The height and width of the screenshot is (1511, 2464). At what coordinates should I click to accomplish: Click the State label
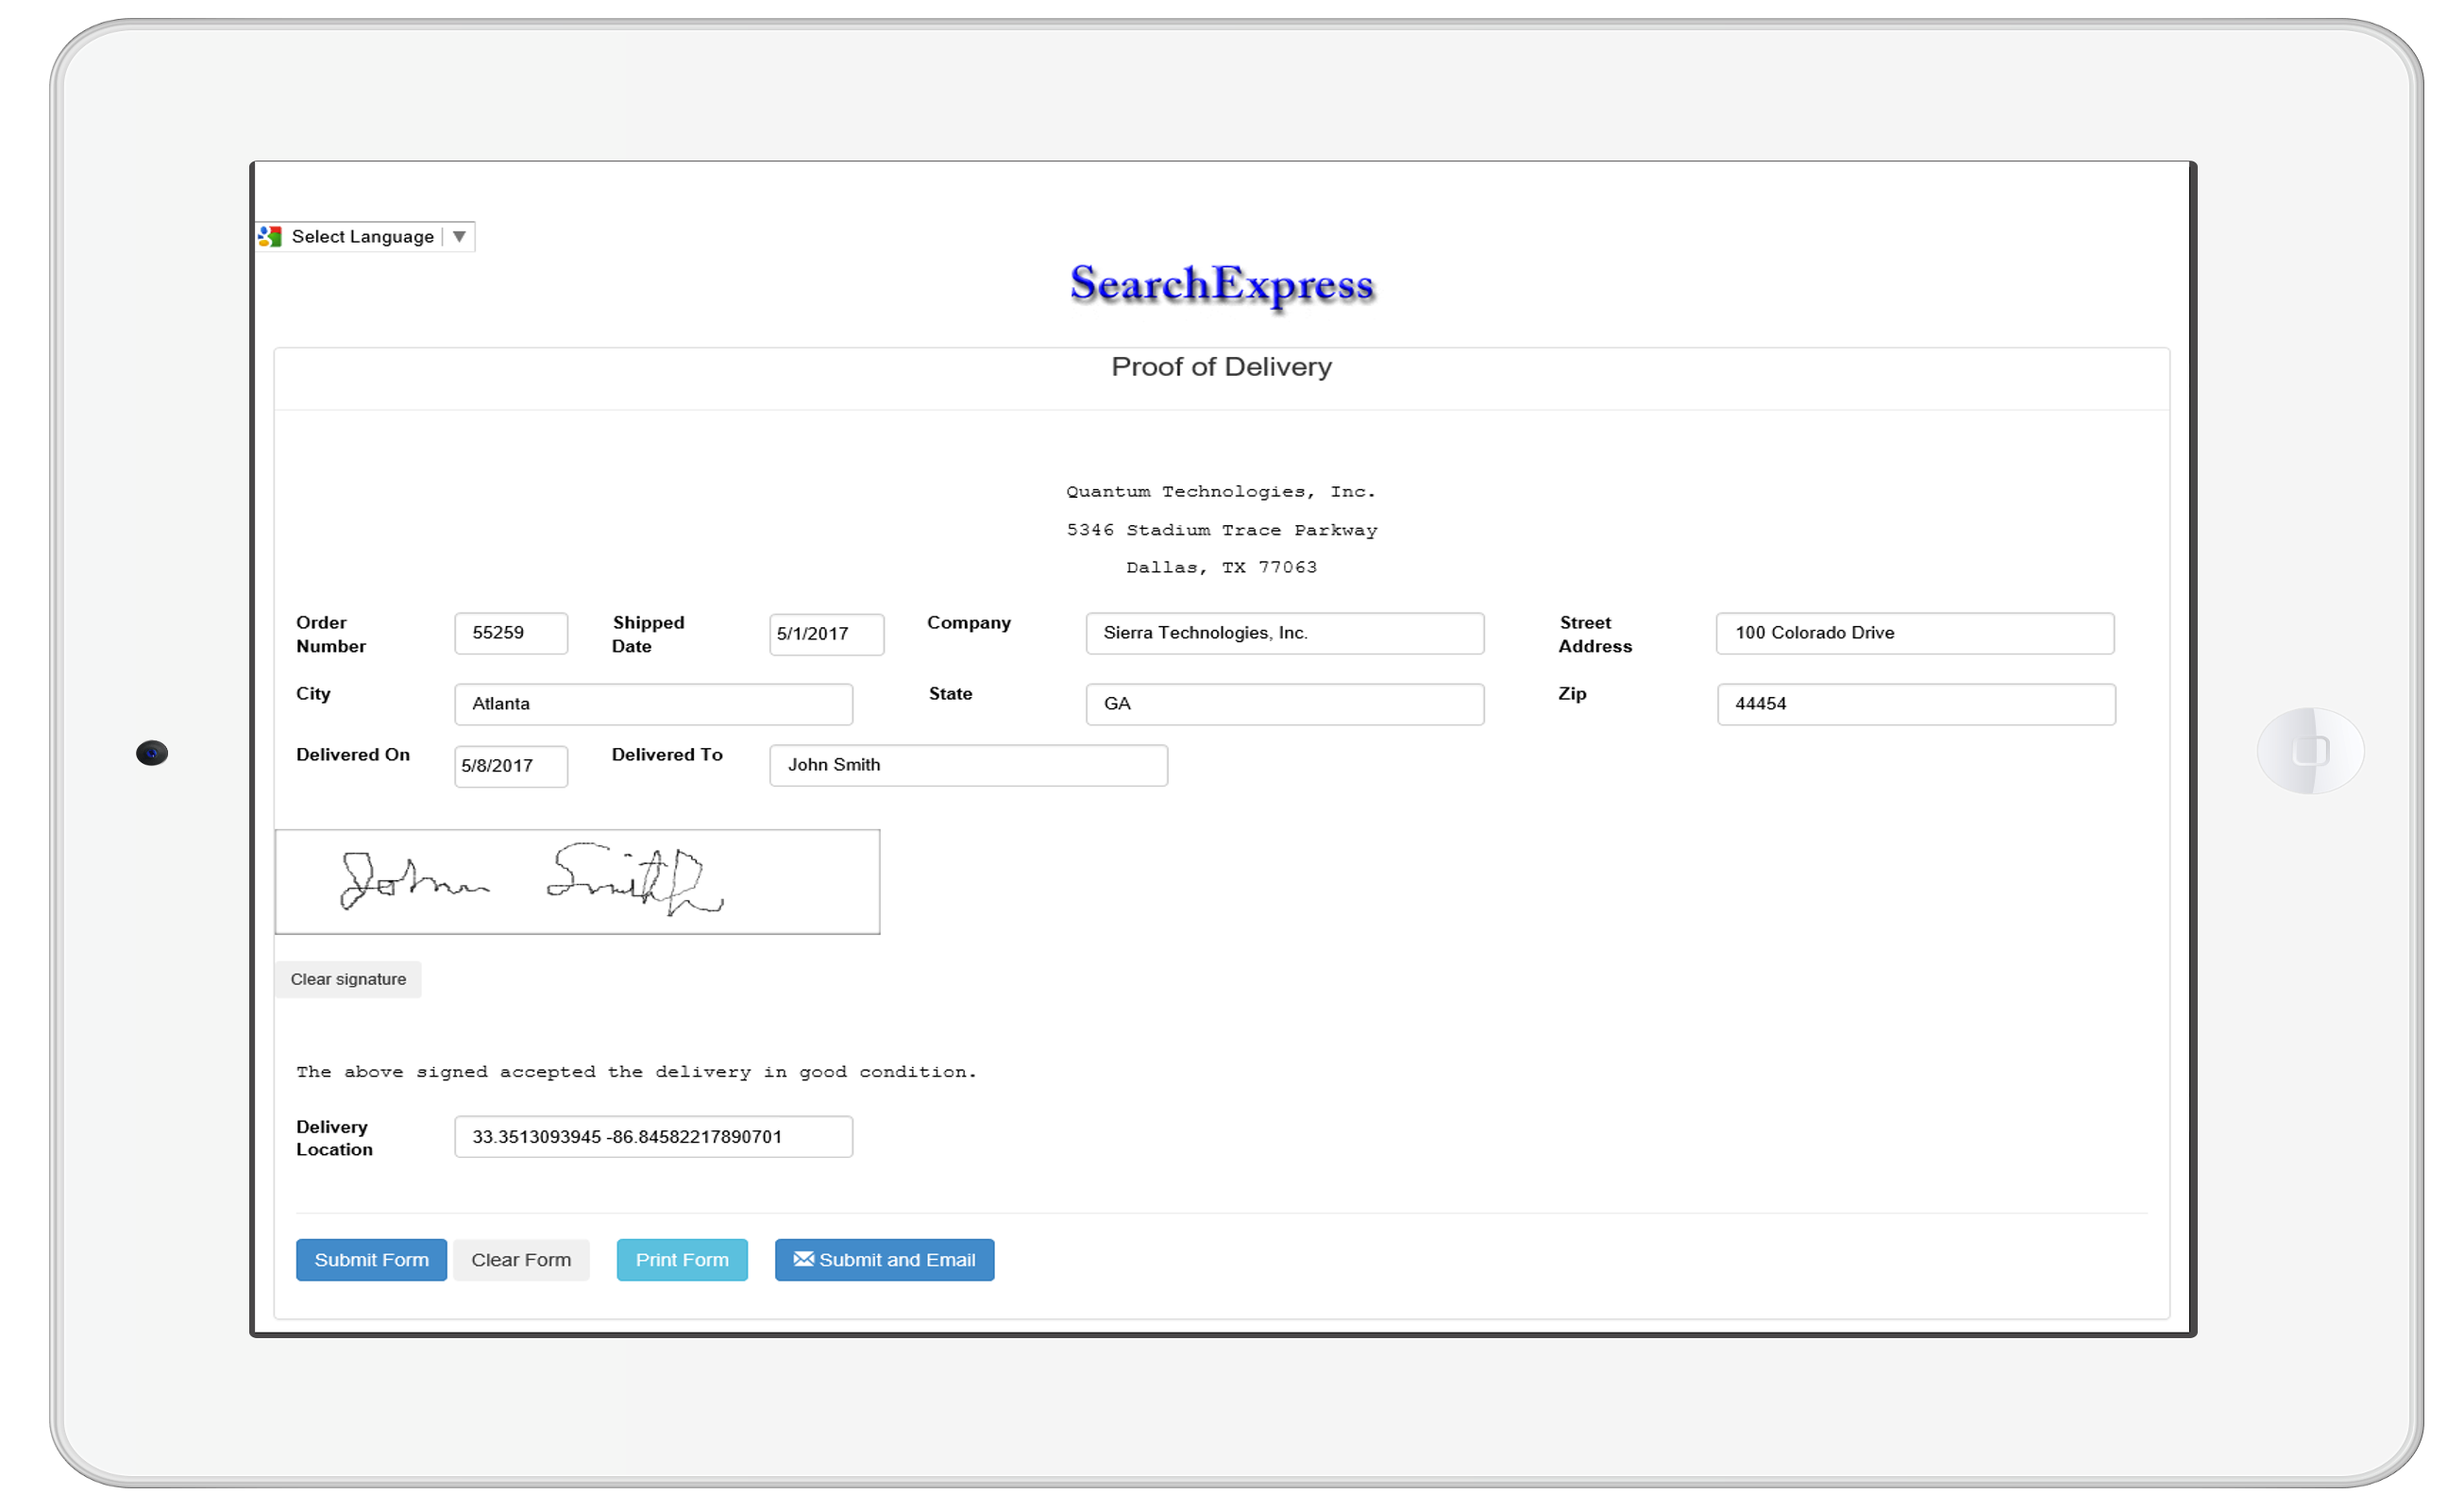[x=951, y=694]
